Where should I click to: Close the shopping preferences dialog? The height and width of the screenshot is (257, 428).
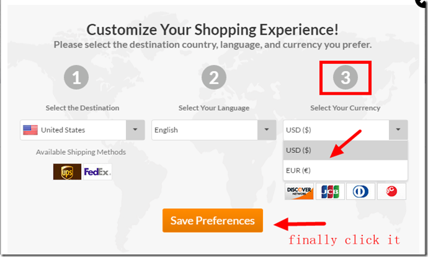pos(421,3)
